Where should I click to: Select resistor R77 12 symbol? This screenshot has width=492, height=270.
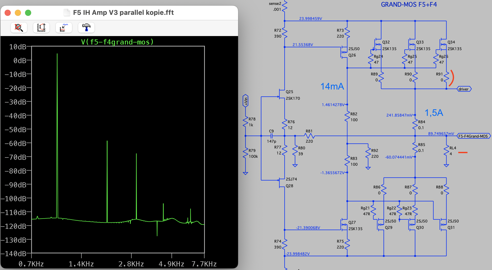[285, 150]
